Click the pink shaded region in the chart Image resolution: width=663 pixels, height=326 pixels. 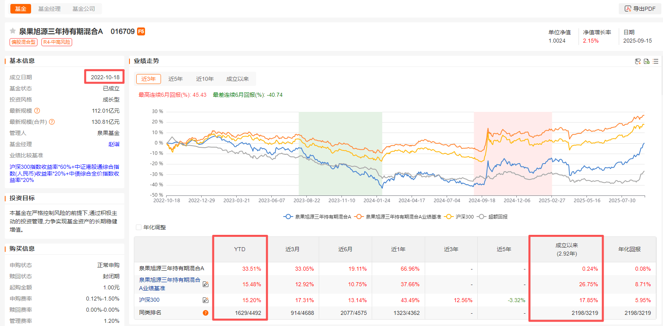513,154
